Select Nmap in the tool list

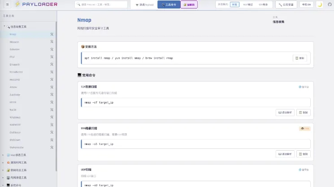click(28, 34)
